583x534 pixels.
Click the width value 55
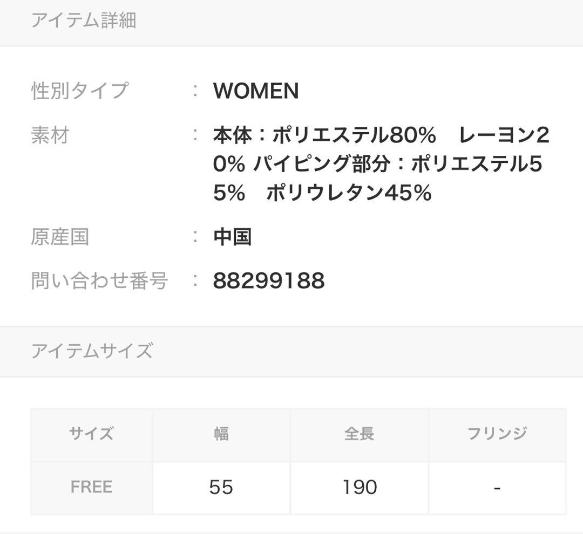pos(221,487)
